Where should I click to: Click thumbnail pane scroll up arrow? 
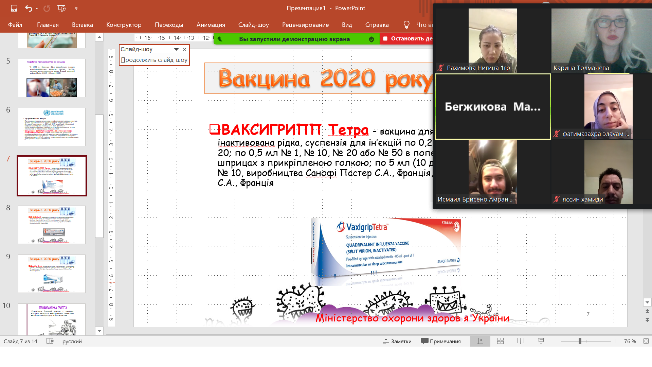pos(99,37)
